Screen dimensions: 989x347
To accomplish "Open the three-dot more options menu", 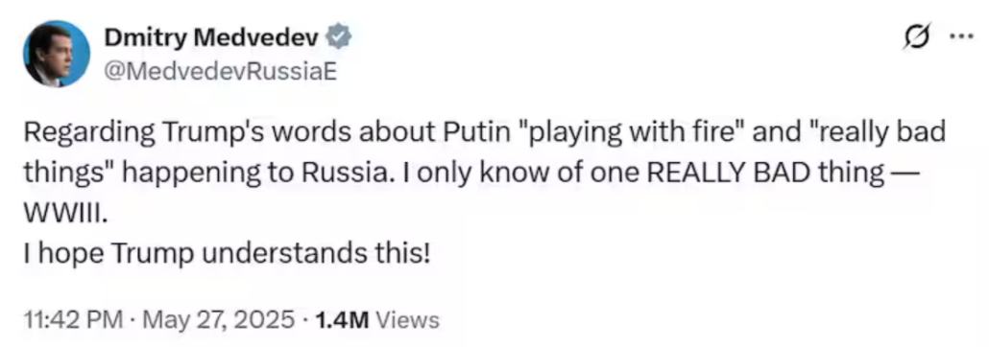I will click(x=962, y=35).
